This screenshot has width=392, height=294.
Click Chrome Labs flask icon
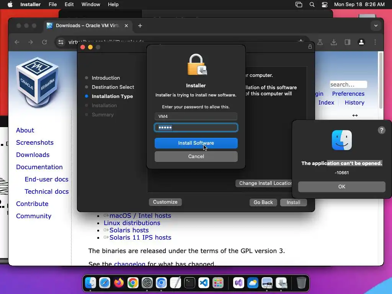click(320, 42)
